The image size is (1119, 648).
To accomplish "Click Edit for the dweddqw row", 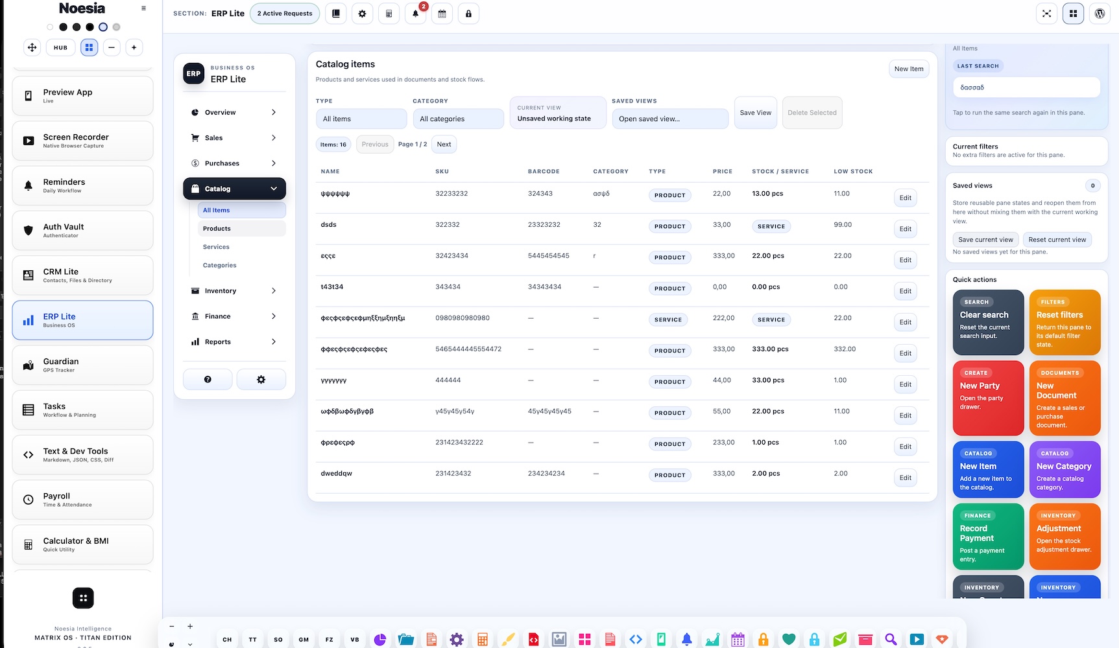I will point(905,478).
